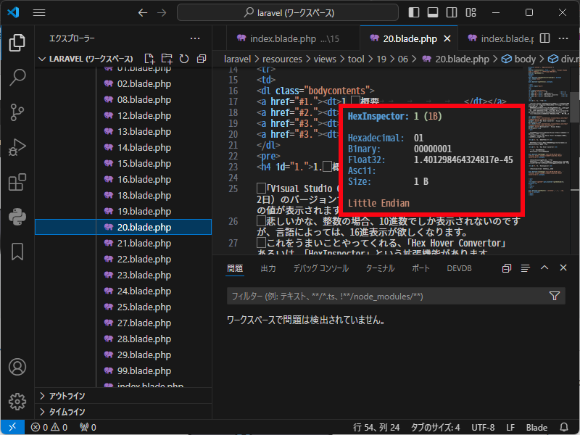The image size is (580, 435).
Task: Switch to the Output (出力) panel tab
Action: pos(268,268)
